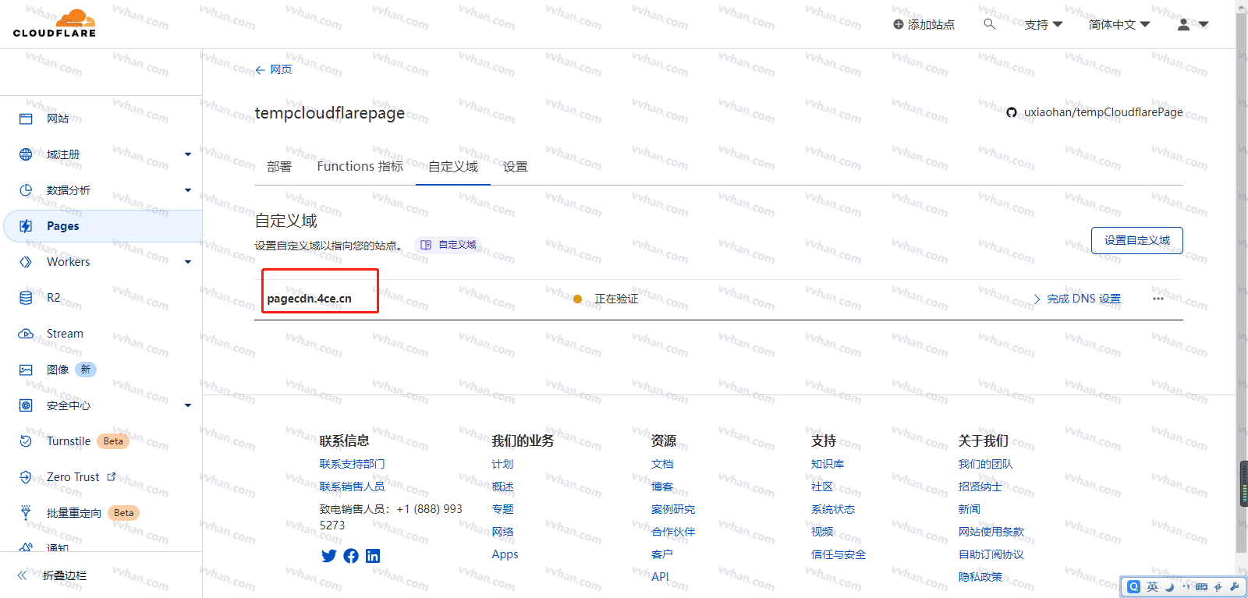The image size is (1248, 598).
Task: Click the Turnstile Beta badge
Action: coord(113,441)
